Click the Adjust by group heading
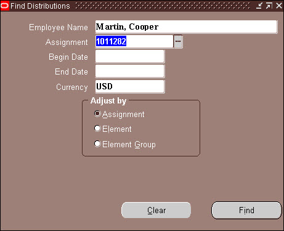284x231 pixels. click(x=108, y=101)
